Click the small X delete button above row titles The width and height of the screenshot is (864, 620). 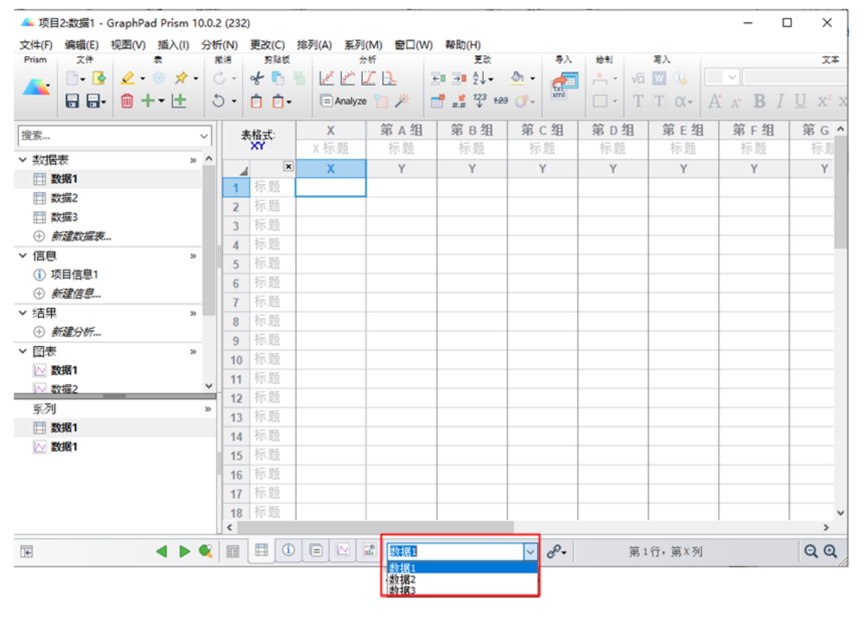click(288, 166)
